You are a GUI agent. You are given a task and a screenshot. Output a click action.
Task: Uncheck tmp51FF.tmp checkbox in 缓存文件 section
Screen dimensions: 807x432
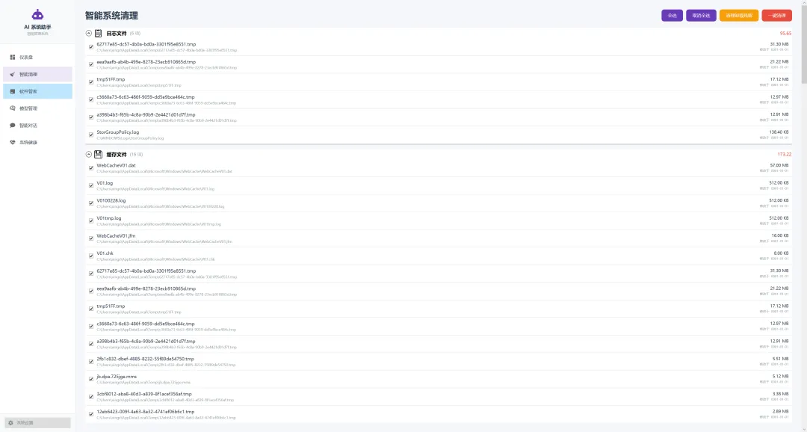tap(91, 309)
